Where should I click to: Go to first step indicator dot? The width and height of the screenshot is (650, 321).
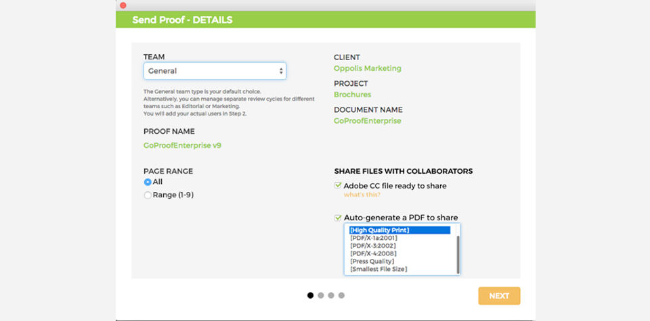coord(311,295)
